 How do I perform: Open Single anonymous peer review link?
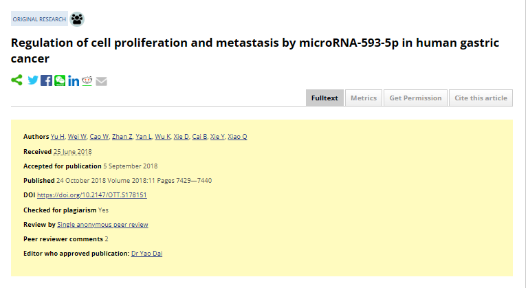(102, 225)
